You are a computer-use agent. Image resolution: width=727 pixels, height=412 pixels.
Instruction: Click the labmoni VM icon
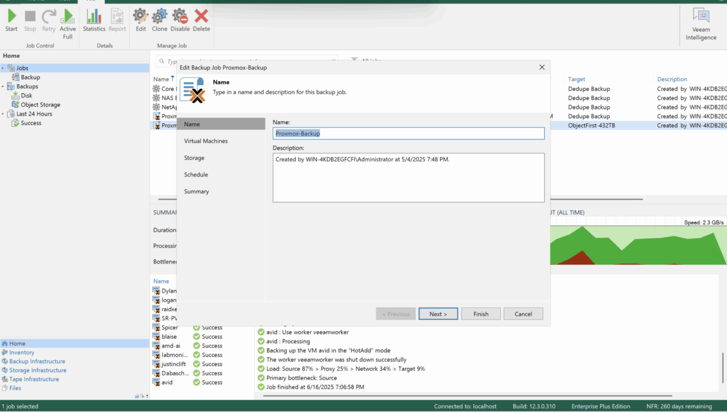click(156, 355)
